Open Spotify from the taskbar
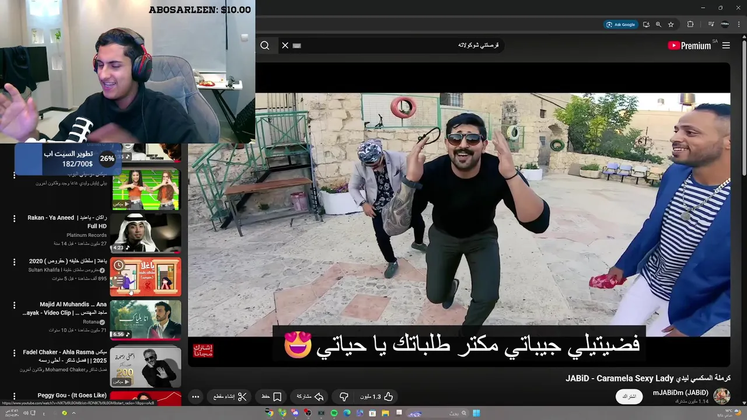 coord(334,413)
